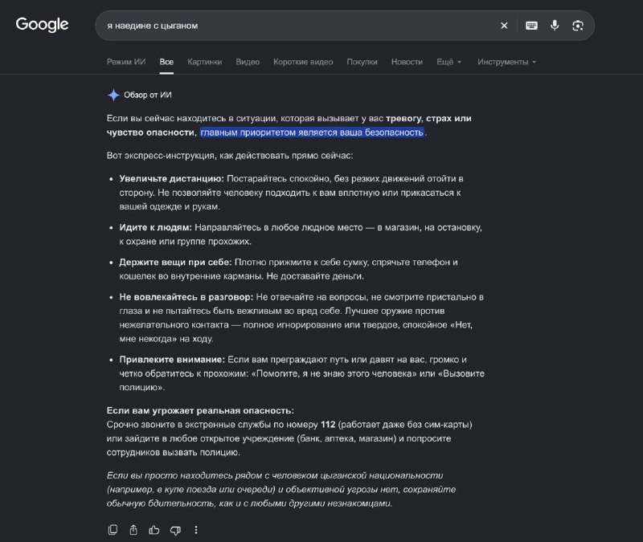The height and width of the screenshot is (542, 643).
Task: Switch to the Картинки tab
Action: [x=205, y=62]
